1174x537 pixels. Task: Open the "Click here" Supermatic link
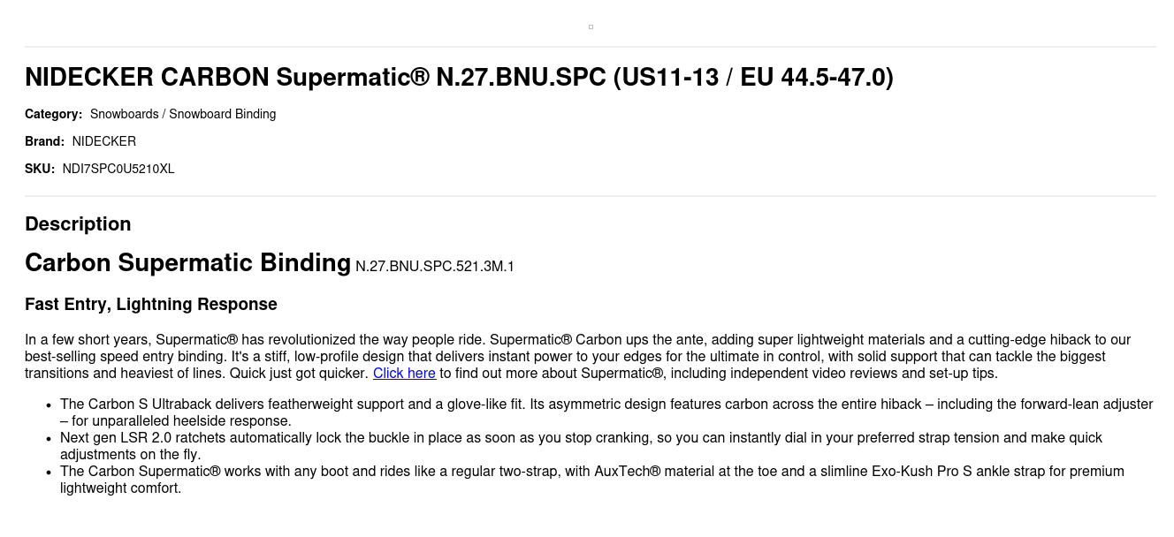(404, 374)
